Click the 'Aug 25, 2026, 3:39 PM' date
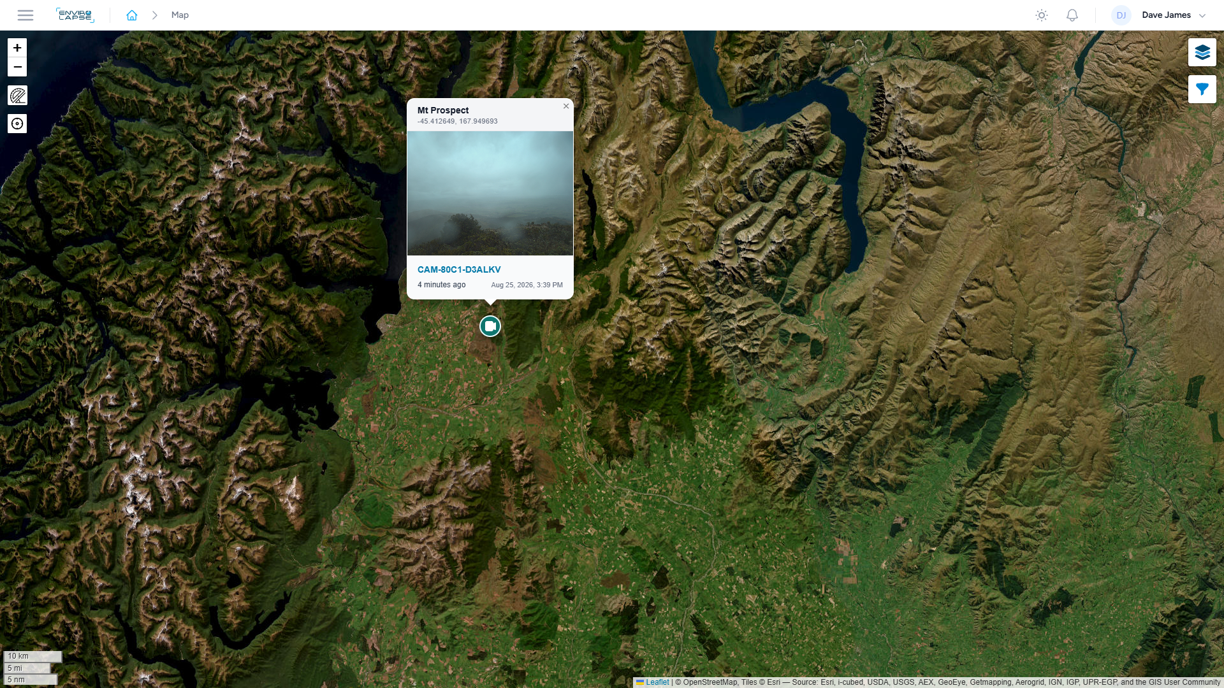 pyautogui.click(x=527, y=285)
